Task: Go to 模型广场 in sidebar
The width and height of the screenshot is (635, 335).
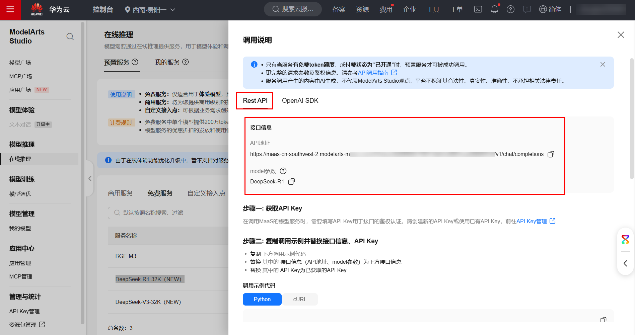Action: pyautogui.click(x=20, y=63)
